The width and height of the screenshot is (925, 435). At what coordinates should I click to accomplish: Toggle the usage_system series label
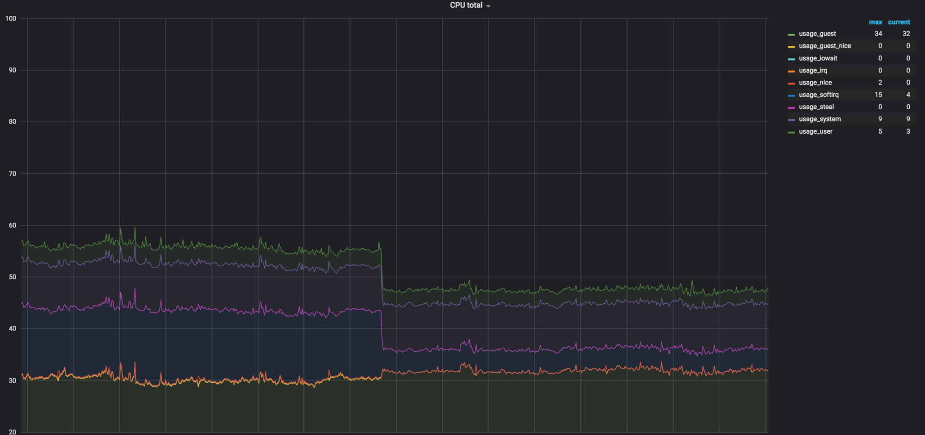[x=820, y=119]
